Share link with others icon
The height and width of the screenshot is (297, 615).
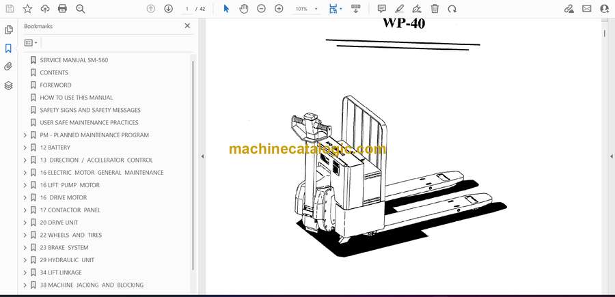(569, 9)
